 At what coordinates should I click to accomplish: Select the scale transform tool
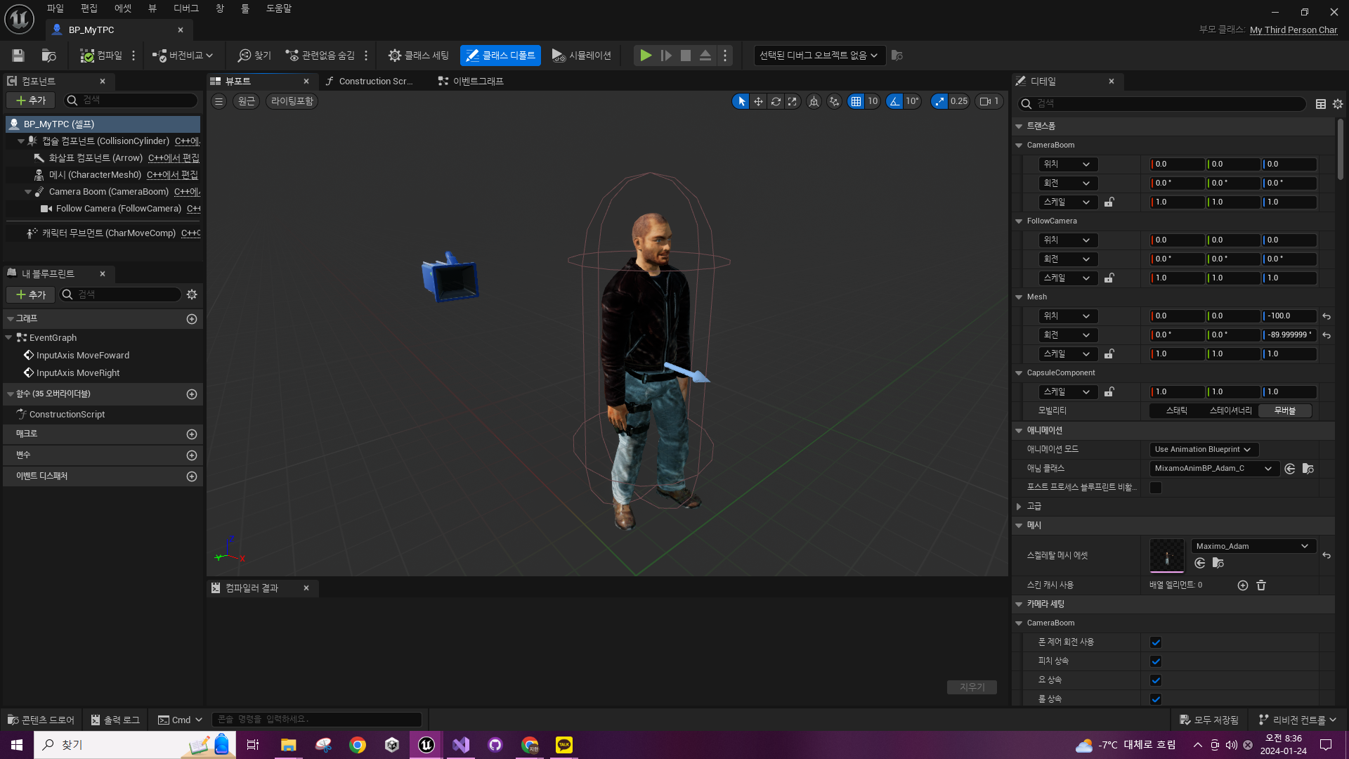coord(793,101)
